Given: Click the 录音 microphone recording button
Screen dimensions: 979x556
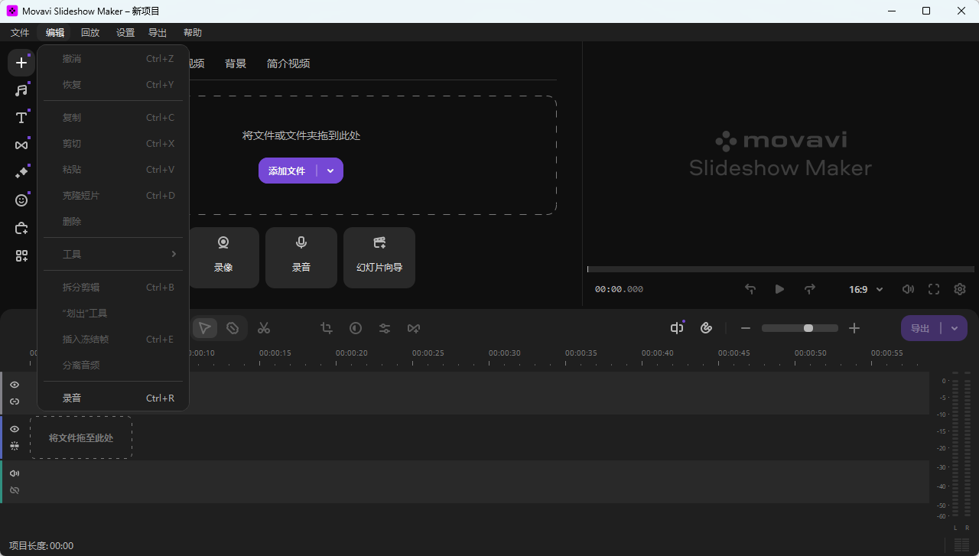Looking at the screenshot, I should point(301,258).
